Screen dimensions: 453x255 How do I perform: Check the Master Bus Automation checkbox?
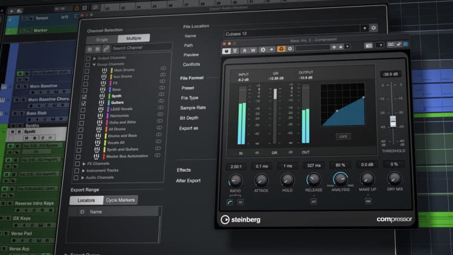point(78,157)
